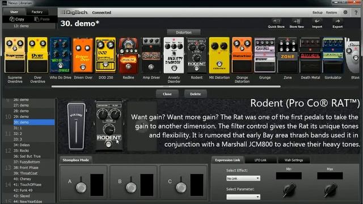363x204 pixels.
Task: Click the pedal row horizontal scrollbar
Action: (166, 87)
